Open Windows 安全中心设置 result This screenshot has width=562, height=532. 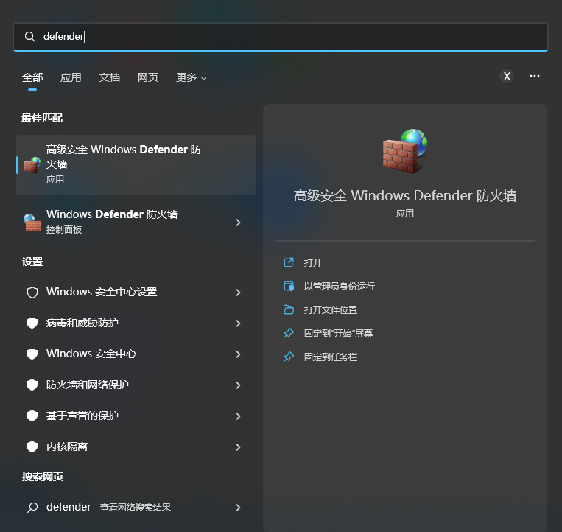(136, 293)
